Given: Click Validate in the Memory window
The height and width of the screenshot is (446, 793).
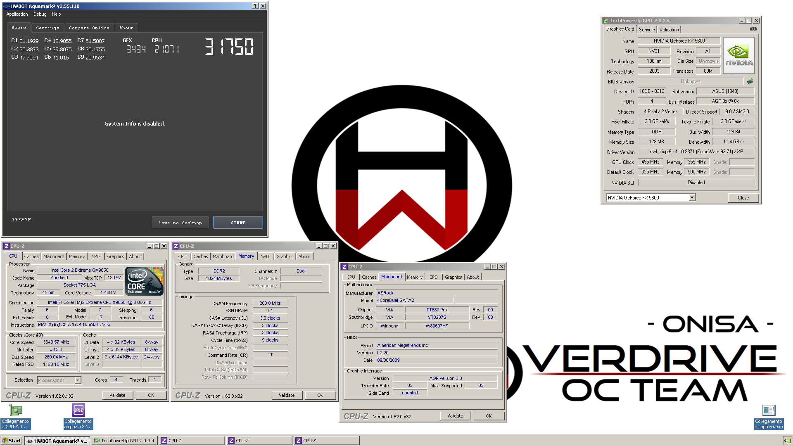Looking at the screenshot, I should 287,396.
